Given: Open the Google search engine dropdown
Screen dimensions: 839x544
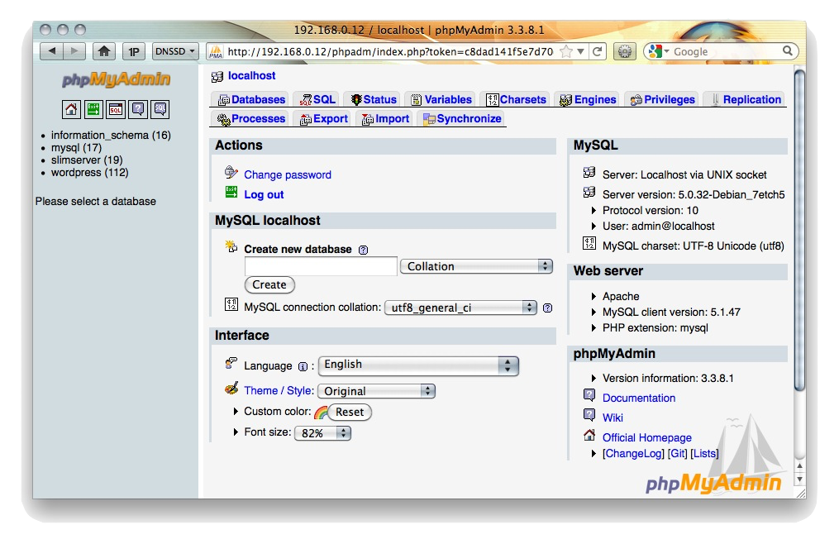Looking at the screenshot, I should click(659, 51).
